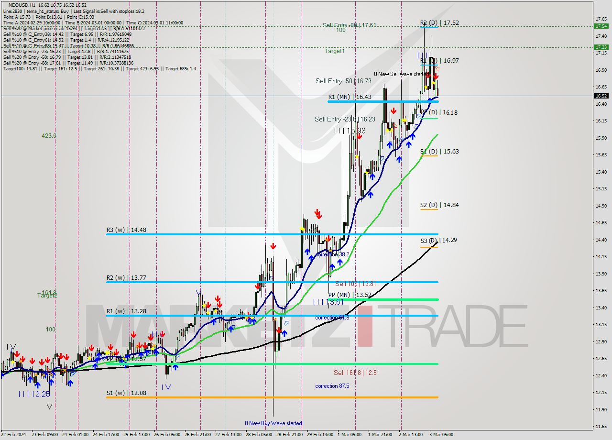The height and width of the screenshot is (440, 612).
Task: Click the 'Point A:15.73' info line
Action: (x=17, y=17)
